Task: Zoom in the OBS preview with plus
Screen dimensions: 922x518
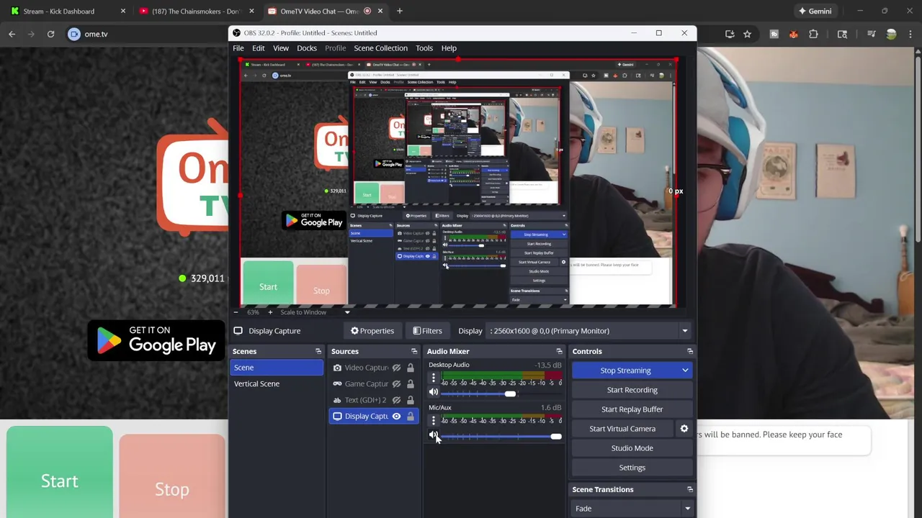Action: [x=270, y=312]
